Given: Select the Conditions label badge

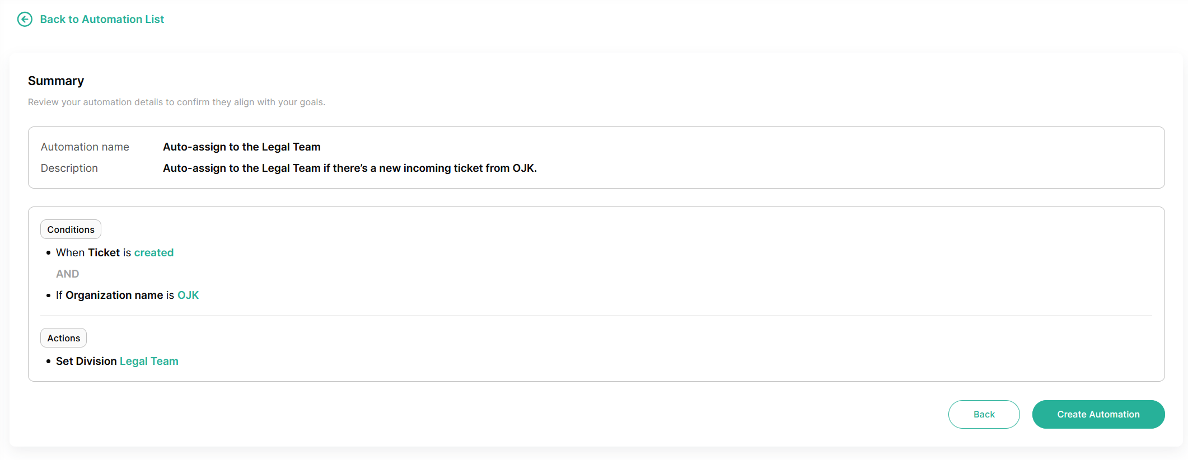Looking at the screenshot, I should click(x=71, y=229).
